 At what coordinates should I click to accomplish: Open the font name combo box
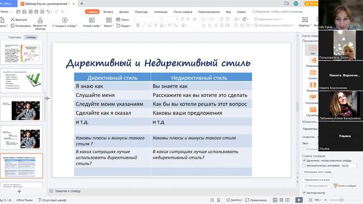(149, 19)
